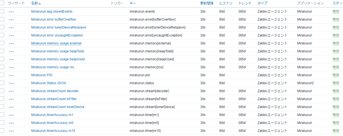Select application cell Mirakurun2
The width and height of the screenshot is (343, 136).
pos(305,83)
